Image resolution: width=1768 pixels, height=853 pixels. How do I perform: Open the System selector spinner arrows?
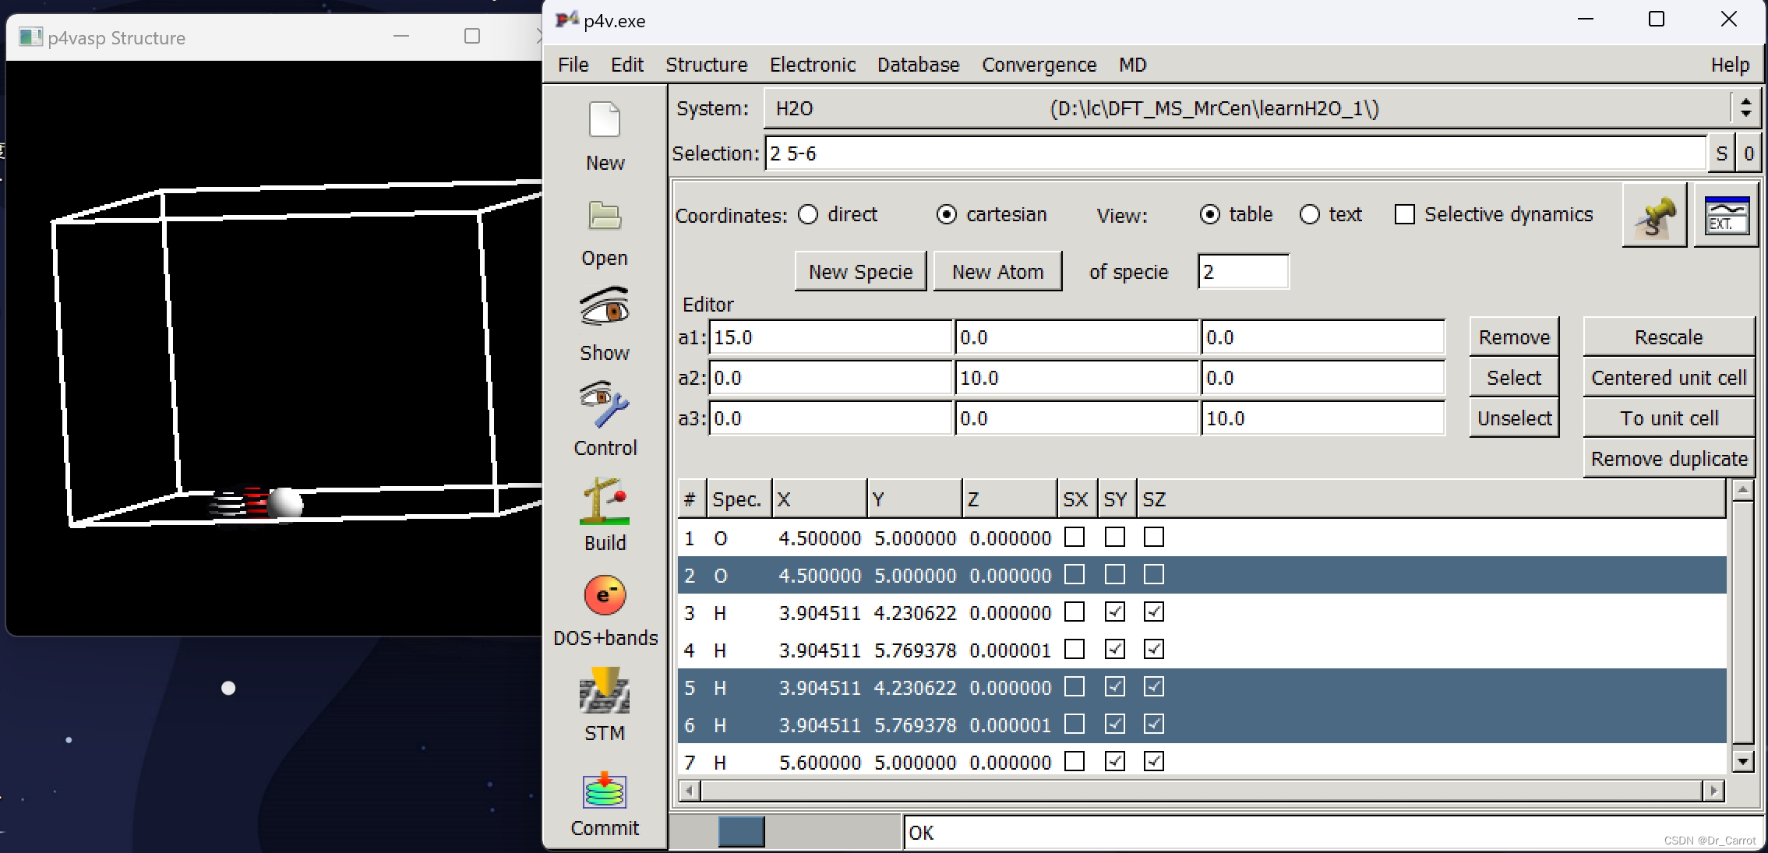coord(1745,108)
